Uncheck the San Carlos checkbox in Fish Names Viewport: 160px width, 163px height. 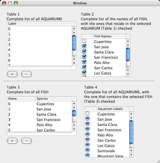84,67
